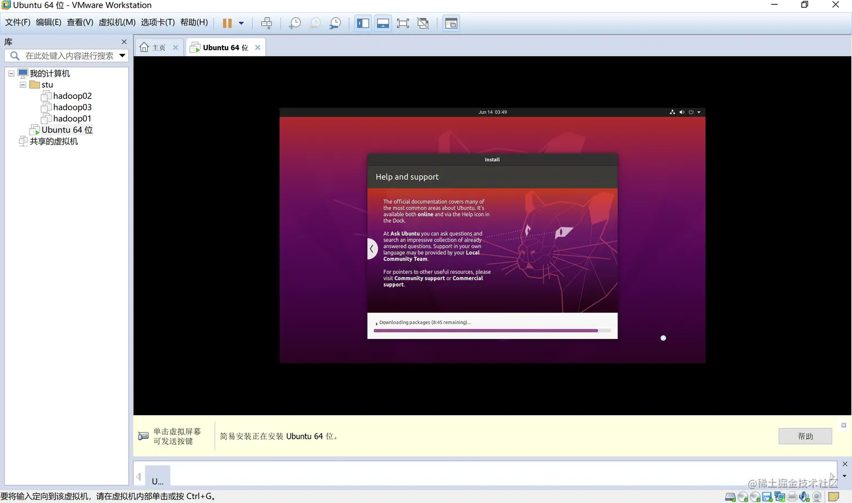
Task: Select the Ubuntu VM thumbnail in thumbnail bar
Action: pyautogui.click(x=158, y=475)
